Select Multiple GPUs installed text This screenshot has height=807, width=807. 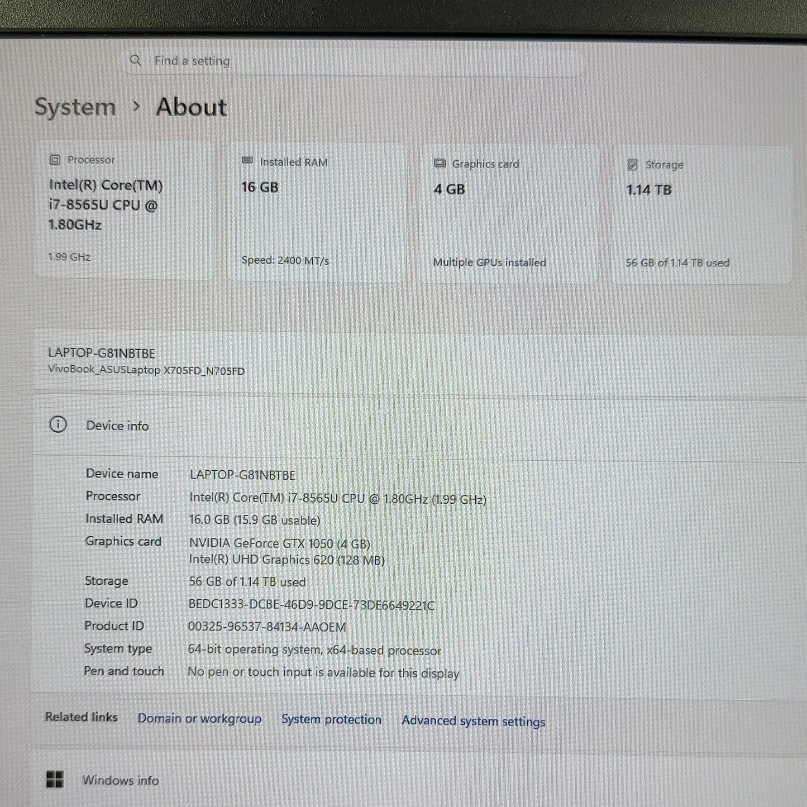point(490,262)
